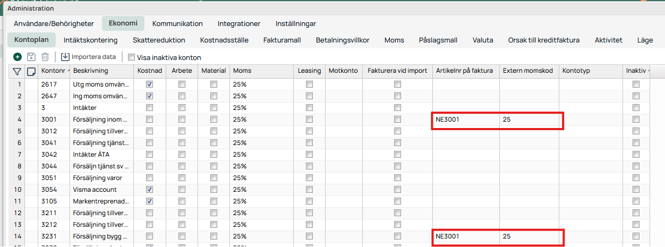Click Importera data button label
This screenshot has width=665, height=247.
93,57
